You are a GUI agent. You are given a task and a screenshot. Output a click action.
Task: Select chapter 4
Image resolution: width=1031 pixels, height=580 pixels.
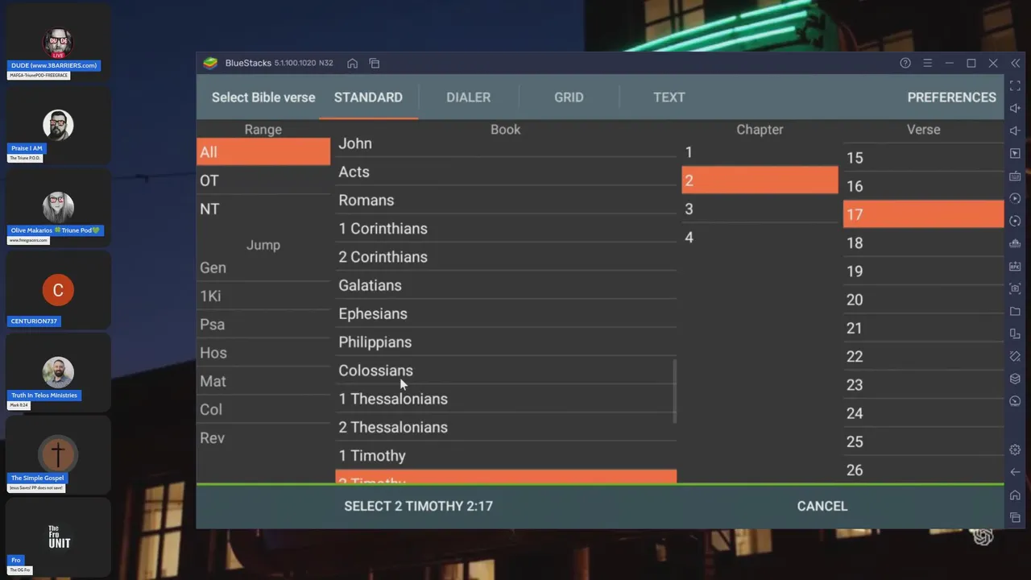(760, 237)
